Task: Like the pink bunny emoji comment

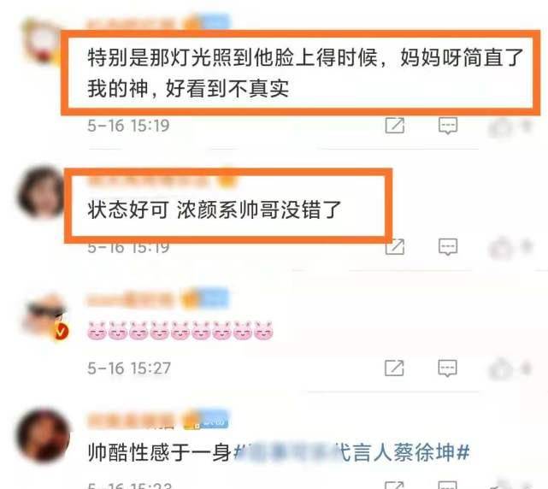Action: 500,369
